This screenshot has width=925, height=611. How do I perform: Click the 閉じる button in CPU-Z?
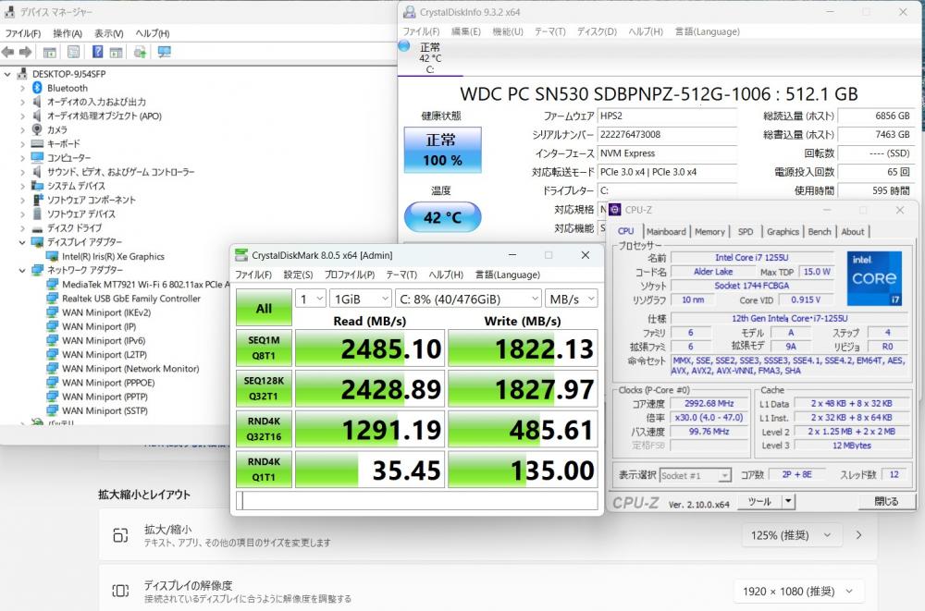[886, 501]
